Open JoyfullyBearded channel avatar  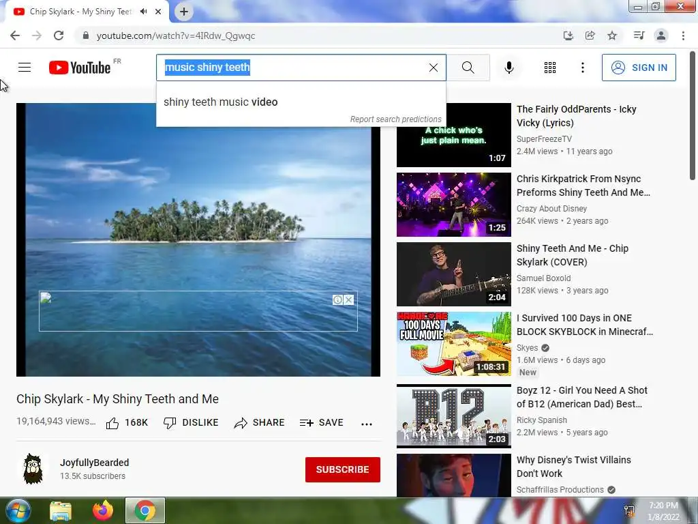pos(33,469)
